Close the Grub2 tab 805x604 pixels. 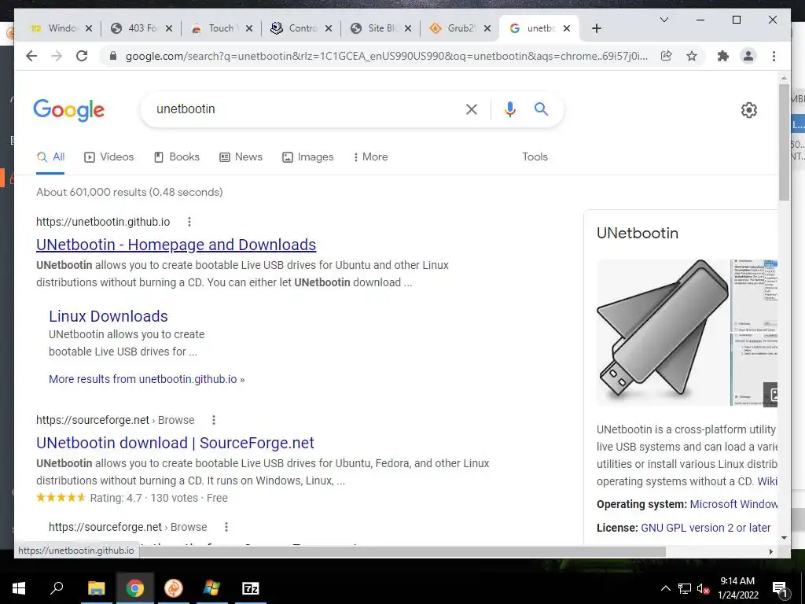(x=487, y=28)
